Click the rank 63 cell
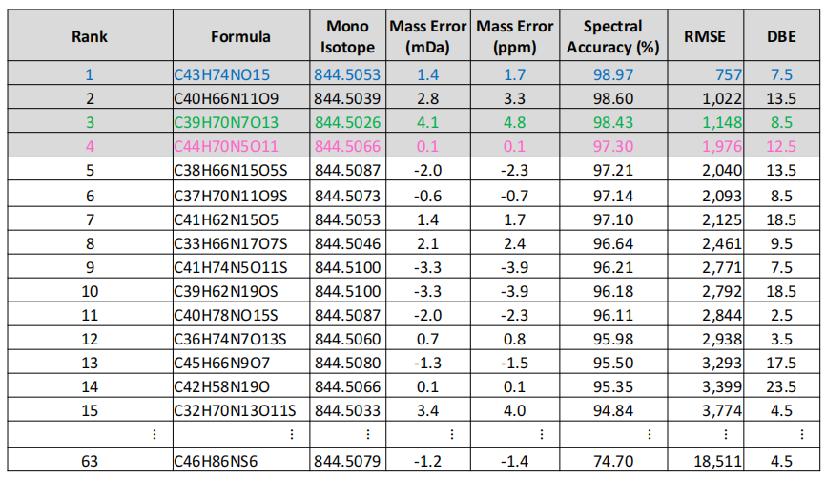 (90, 463)
